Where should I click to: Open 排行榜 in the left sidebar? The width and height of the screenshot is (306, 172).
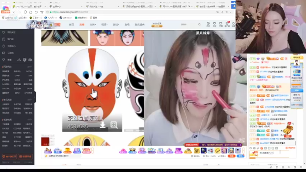pyautogui.click(x=11, y=39)
